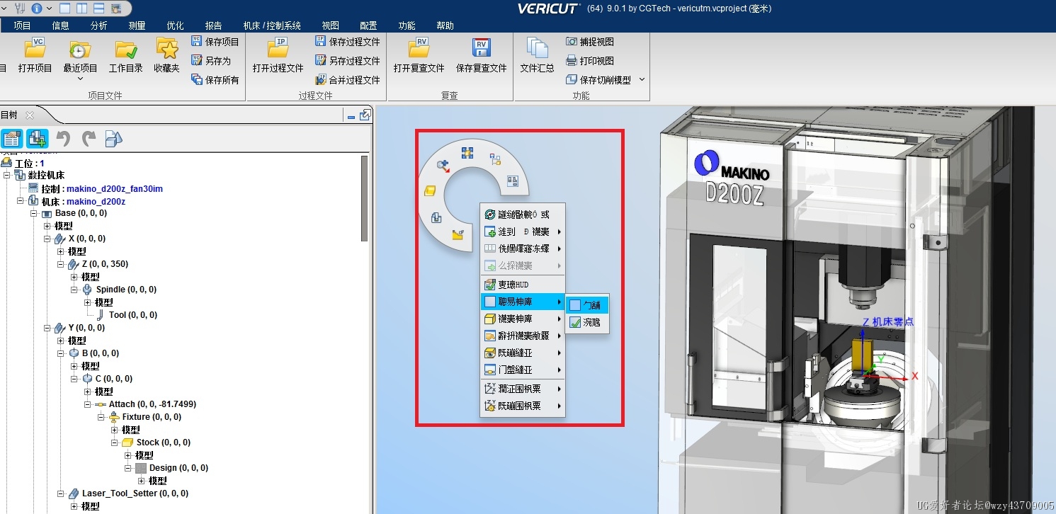This screenshot has width=1056, height=514.
Task: Close the project tree panel tab
Action: pos(30,115)
